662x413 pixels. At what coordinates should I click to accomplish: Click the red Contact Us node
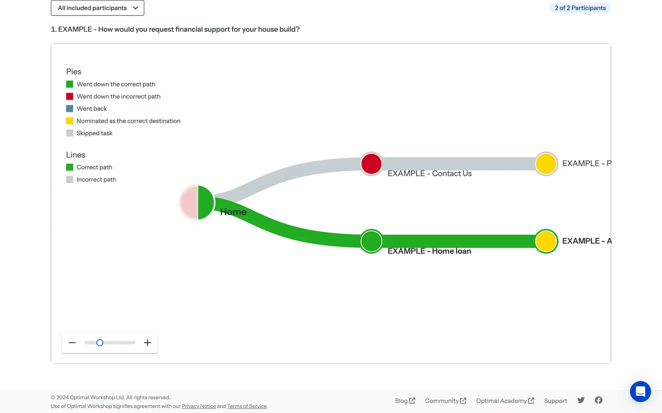pos(371,164)
